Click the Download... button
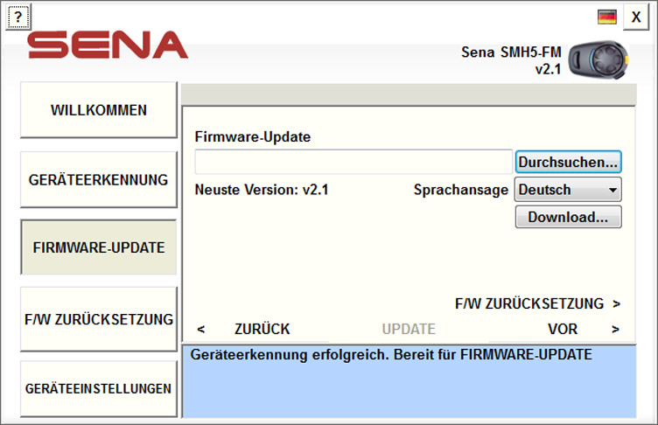Image resolution: width=658 pixels, height=425 pixels. click(x=568, y=217)
